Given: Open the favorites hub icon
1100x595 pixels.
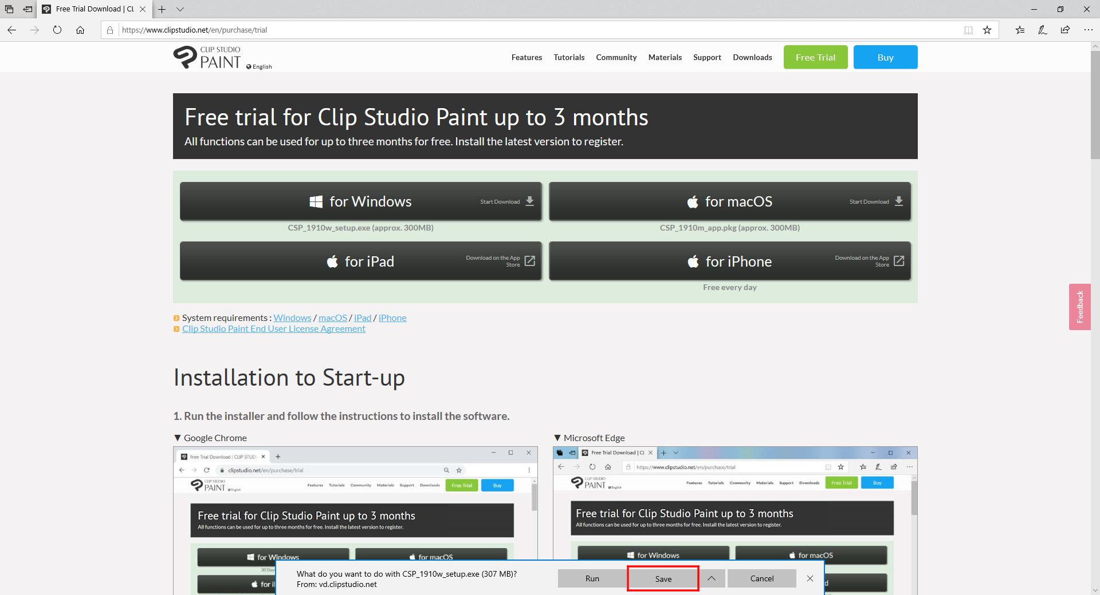Looking at the screenshot, I should tap(1020, 30).
